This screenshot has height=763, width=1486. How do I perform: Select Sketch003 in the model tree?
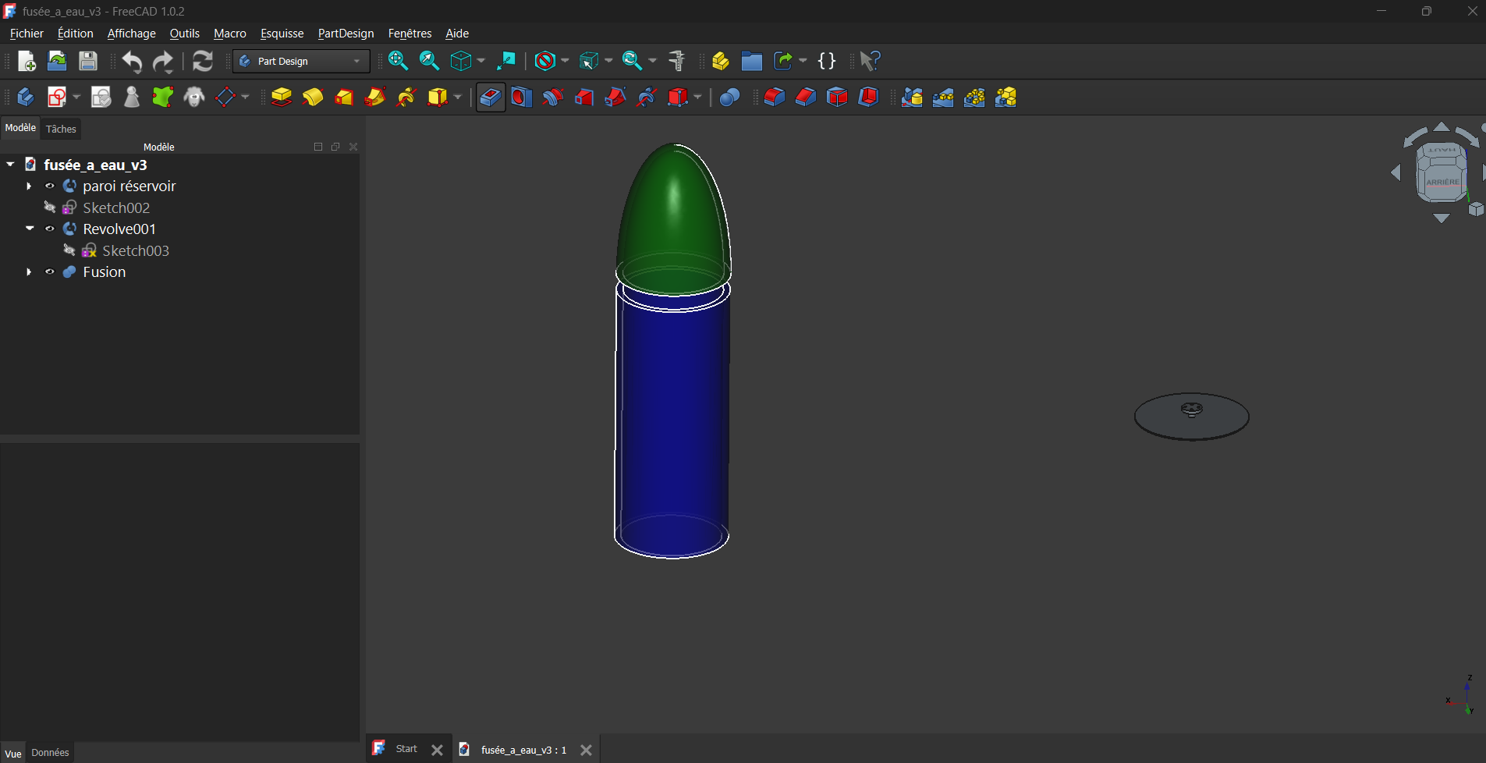pos(135,250)
